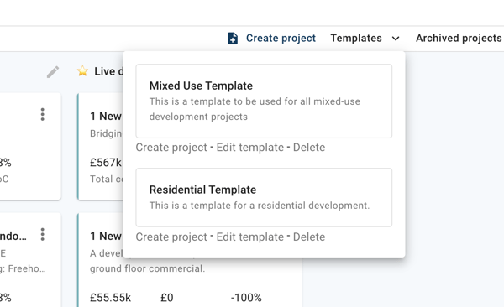
Task: Delete the Mixed Use Template
Action: coord(309,148)
